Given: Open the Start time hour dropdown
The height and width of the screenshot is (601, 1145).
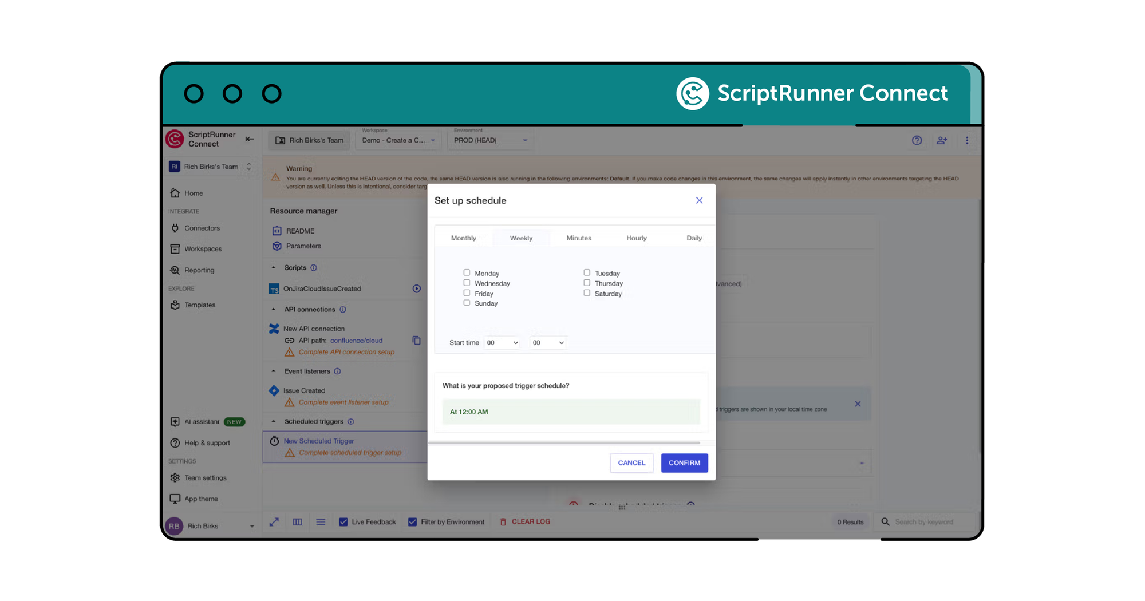Looking at the screenshot, I should pos(502,343).
